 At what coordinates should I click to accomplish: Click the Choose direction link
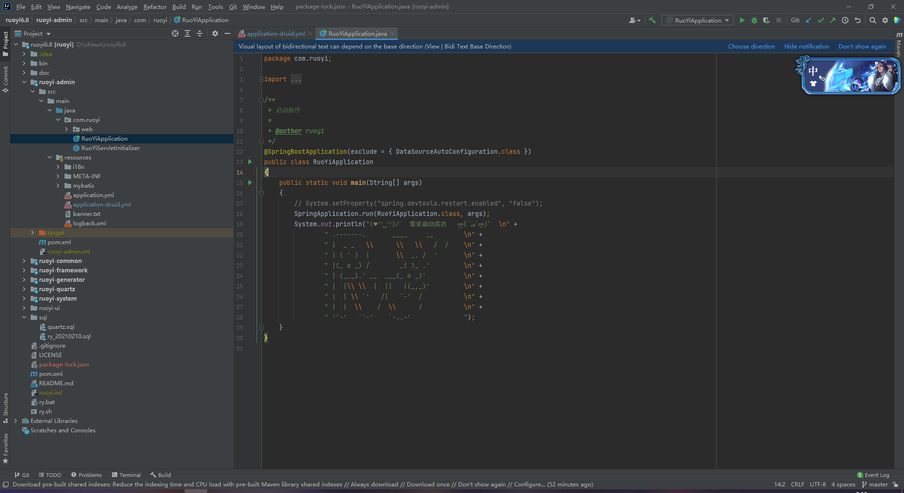coord(751,47)
